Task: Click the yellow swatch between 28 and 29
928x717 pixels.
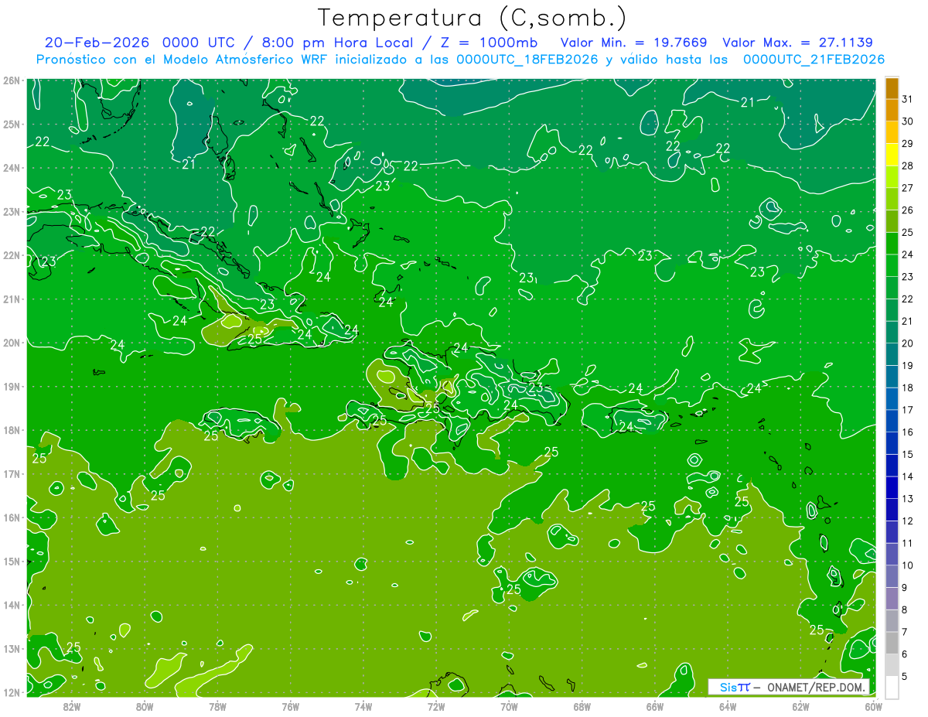Action: pos(892,155)
